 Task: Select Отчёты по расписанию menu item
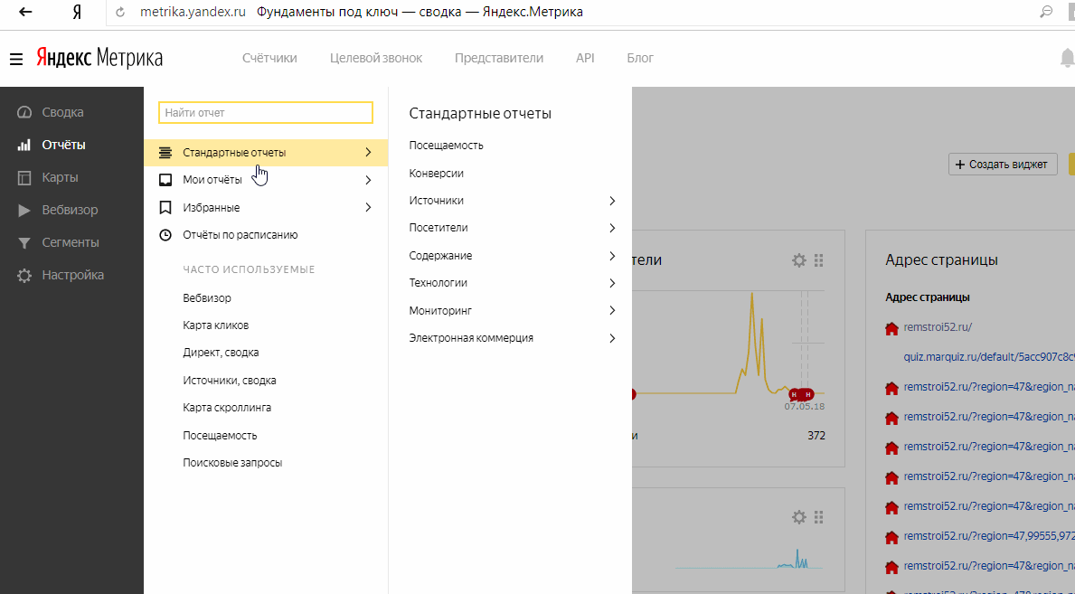[x=240, y=234]
